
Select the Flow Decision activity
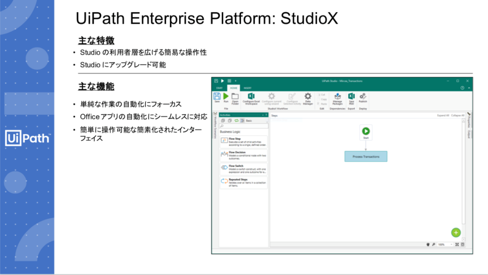[x=244, y=155]
